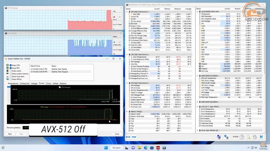Expand Core Effective Clocks row
The image size is (270, 151).
point(129,28)
